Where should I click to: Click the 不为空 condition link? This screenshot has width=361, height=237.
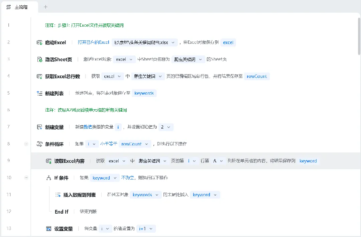pyautogui.click(x=128, y=177)
